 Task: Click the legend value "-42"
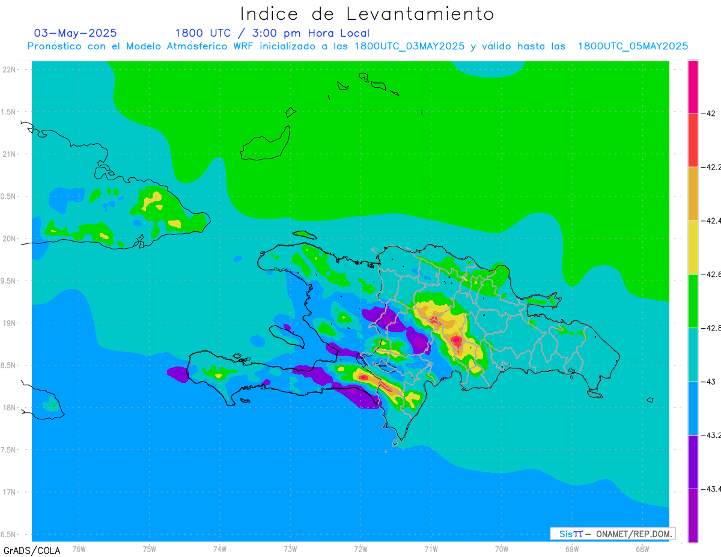pos(708,113)
